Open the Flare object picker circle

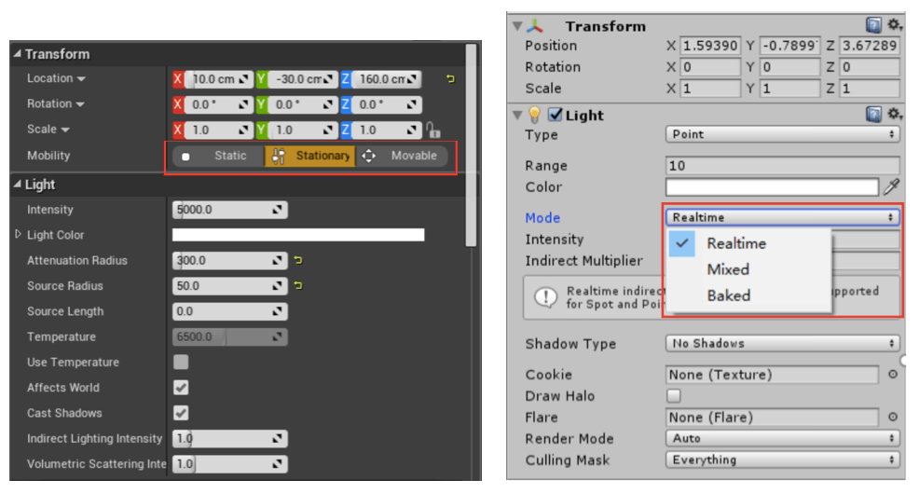point(892,418)
